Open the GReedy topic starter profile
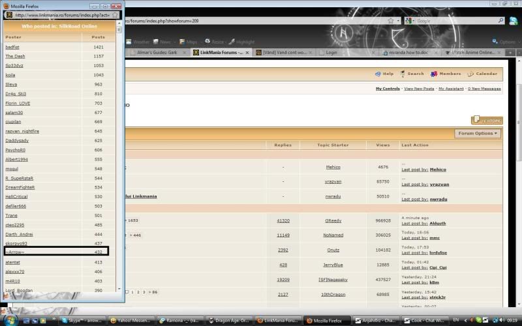The image size is (522, 326). tap(333, 220)
